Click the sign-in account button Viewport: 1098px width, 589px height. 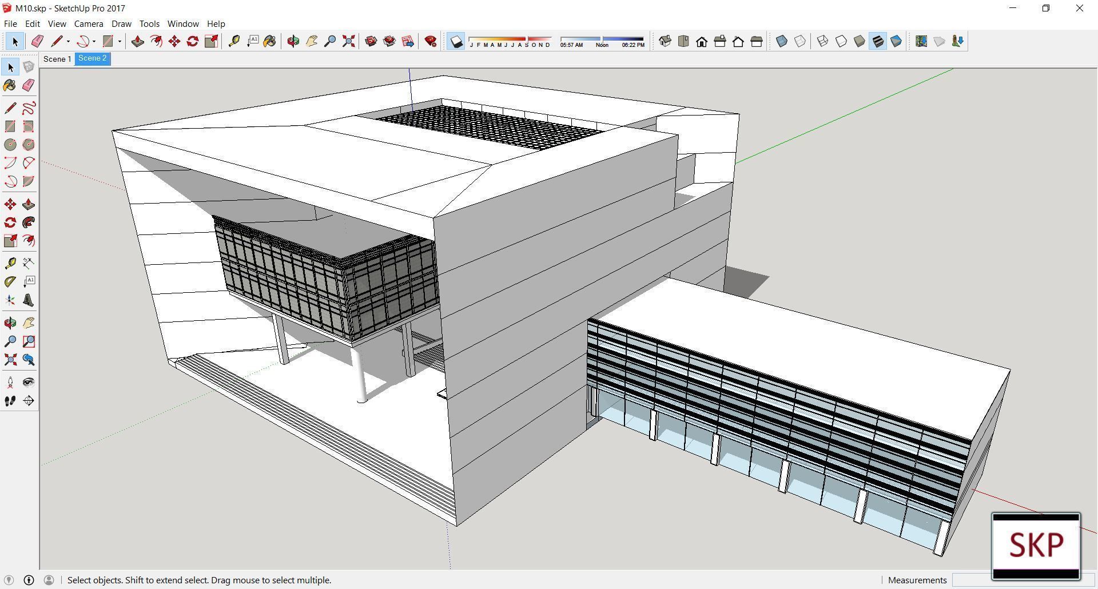pyautogui.click(x=49, y=580)
